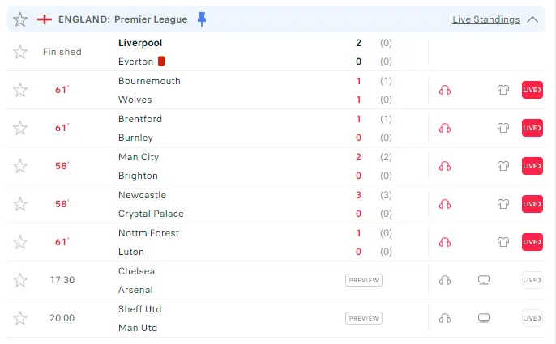The image size is (556, 344).
Task: Click the headphones icon for Newcastle vs Crystal Palace
Action: (444, 204)
